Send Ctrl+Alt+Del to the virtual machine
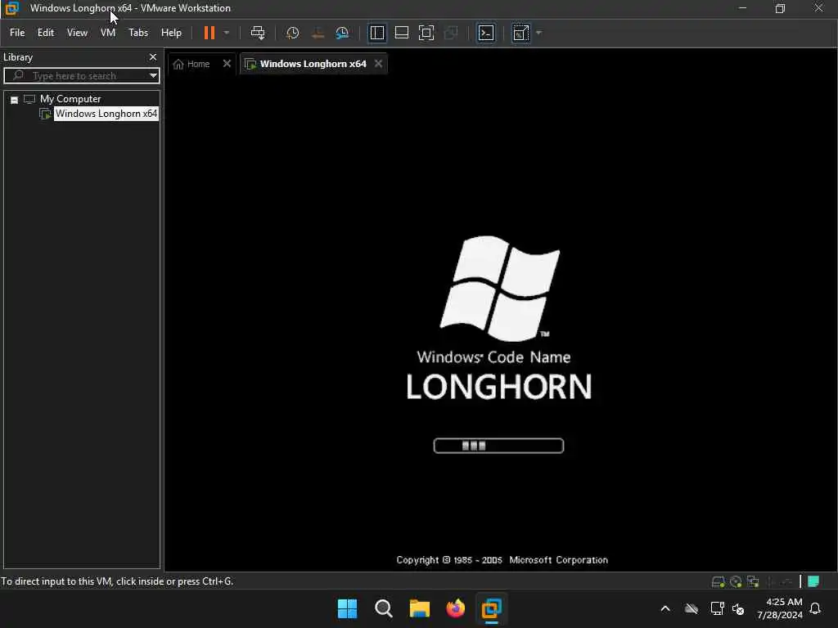This screenshot has height=628, width=838. [x=258, y=33]
